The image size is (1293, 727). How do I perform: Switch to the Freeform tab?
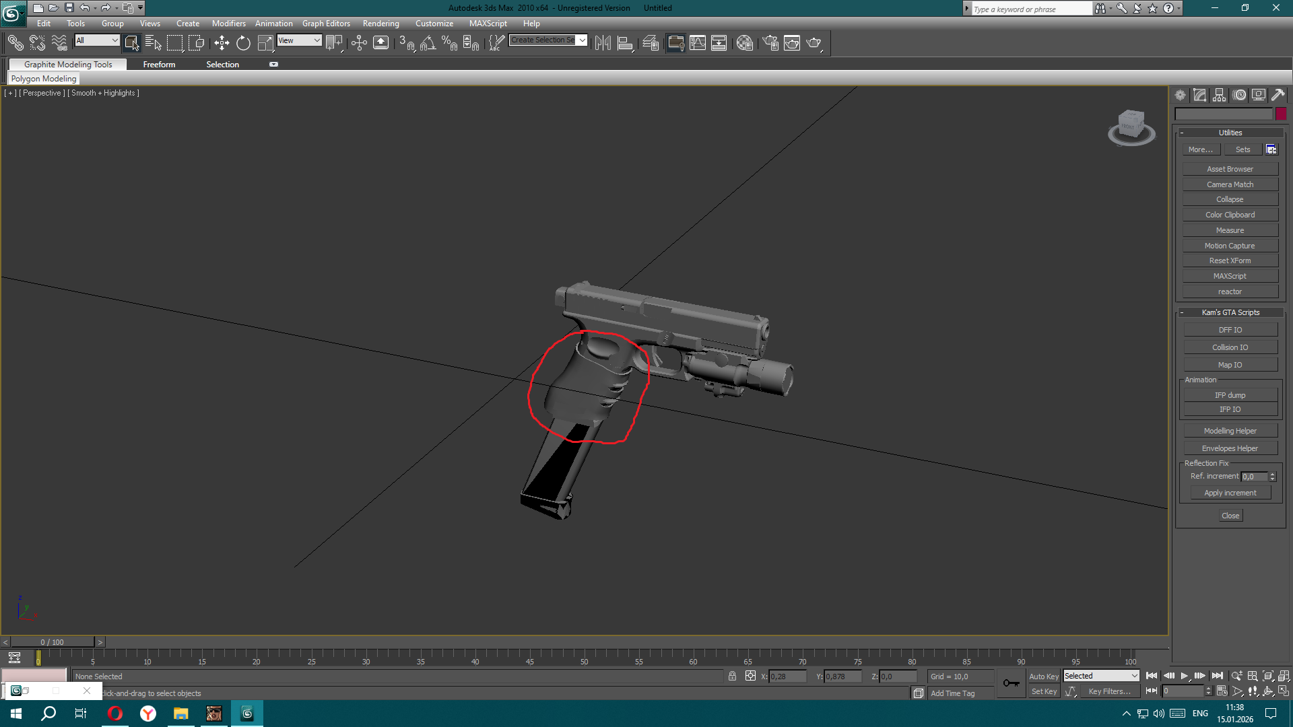[159, 65]
